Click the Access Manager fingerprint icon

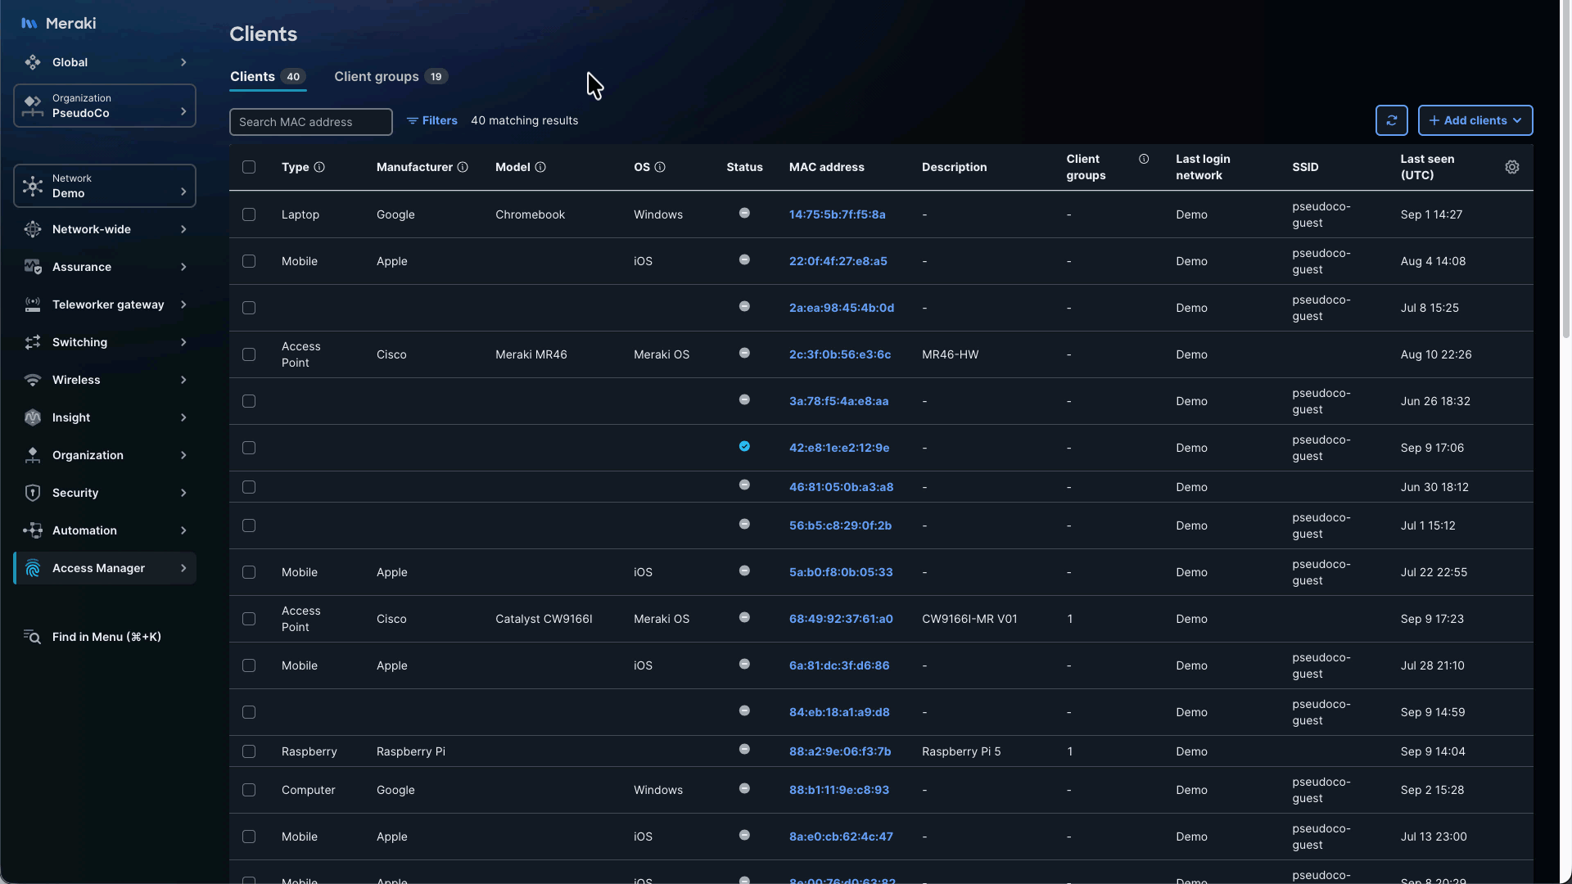[x=33, y=568]
